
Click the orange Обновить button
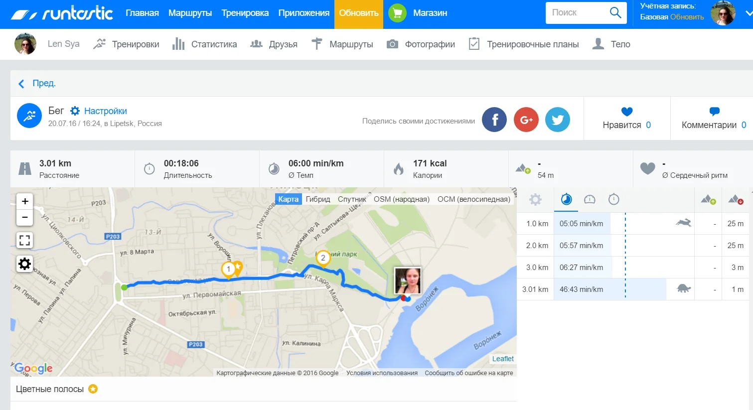[x=359, y=13]
